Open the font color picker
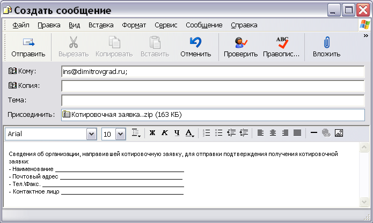373x223 pixels. tap(189, 133)
